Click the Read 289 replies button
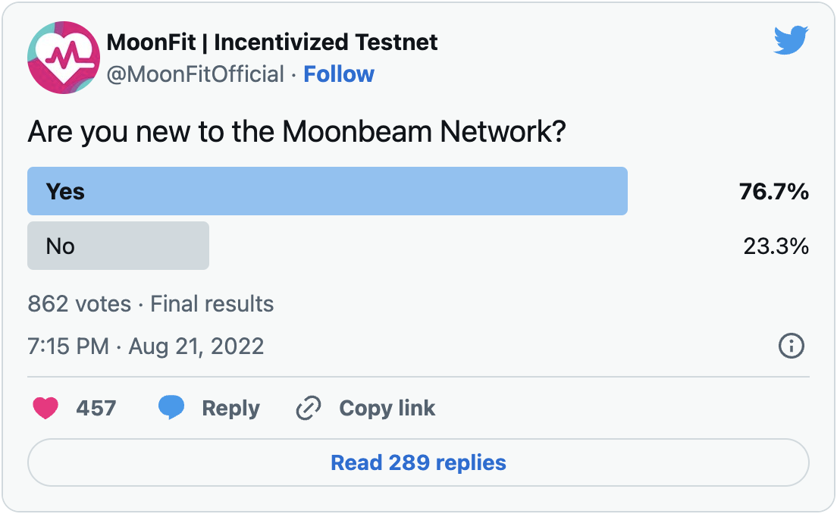Screen dimensions: 837x514 [418, 462]
